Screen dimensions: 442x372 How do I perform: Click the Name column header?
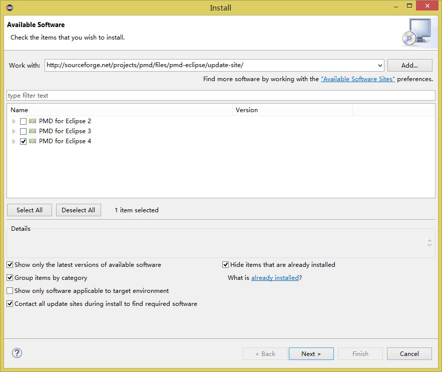pyautogui.click(x=120, y=110)
